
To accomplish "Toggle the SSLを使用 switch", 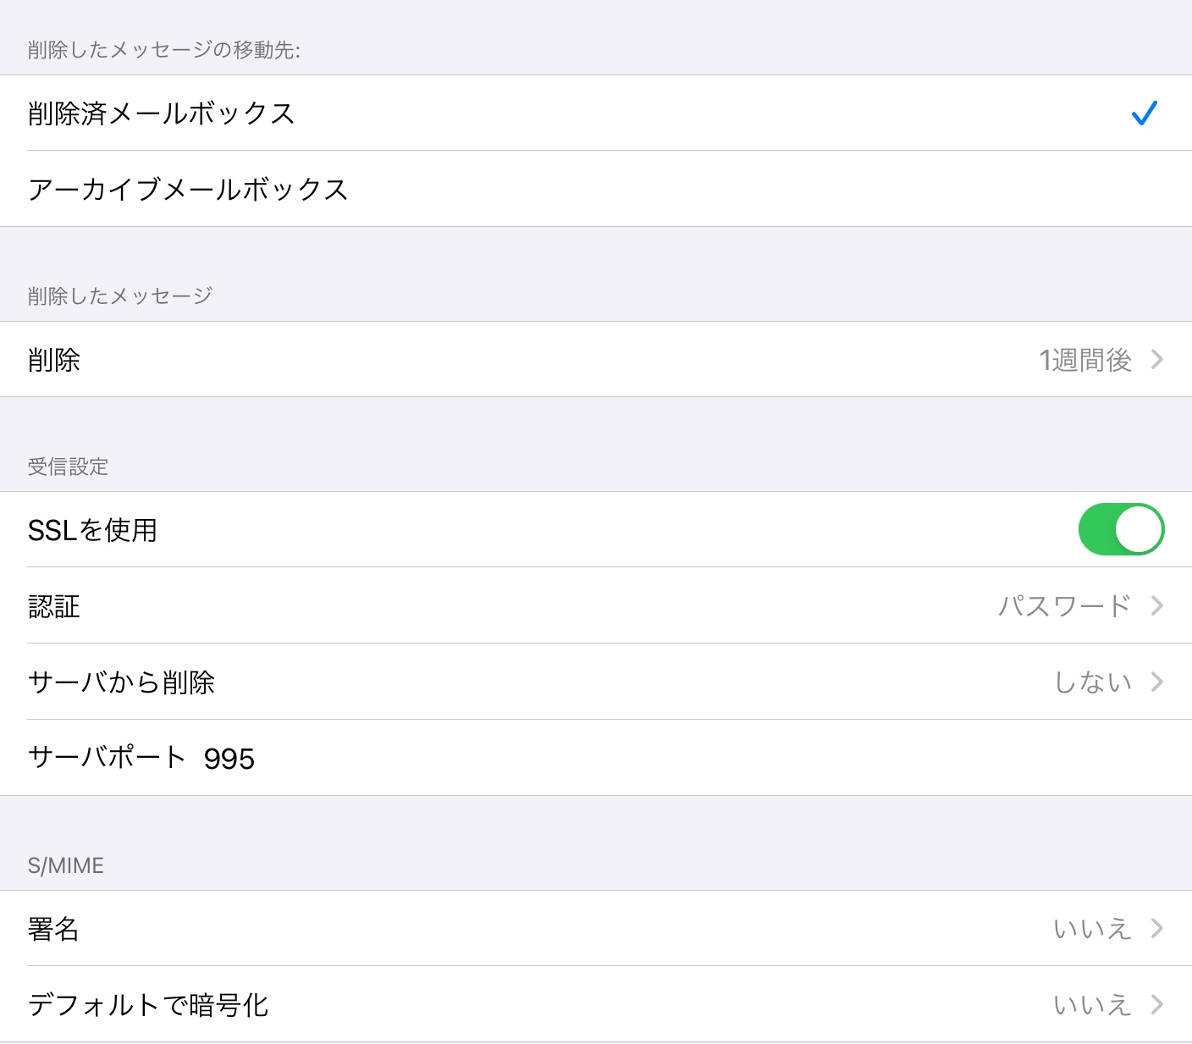I will tap(1120, 530).
